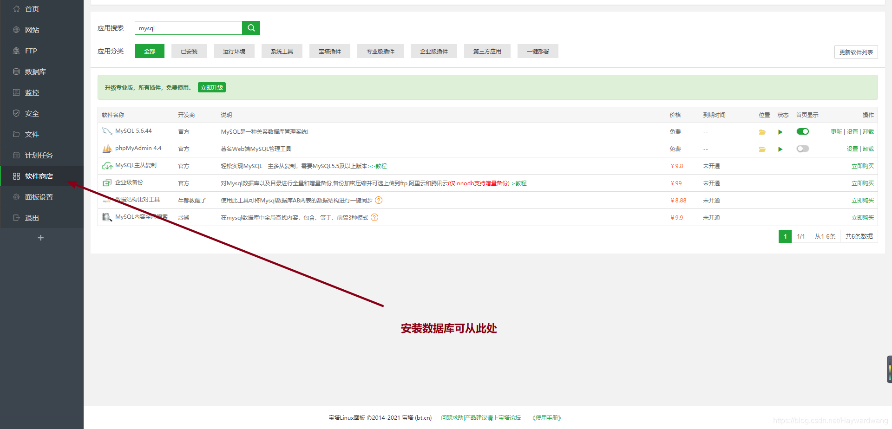The width and height of the screenshot is (892, 429).
Task: Click help question mark for MySQL内容全局搜索
Action: click(x=374, y=217)
